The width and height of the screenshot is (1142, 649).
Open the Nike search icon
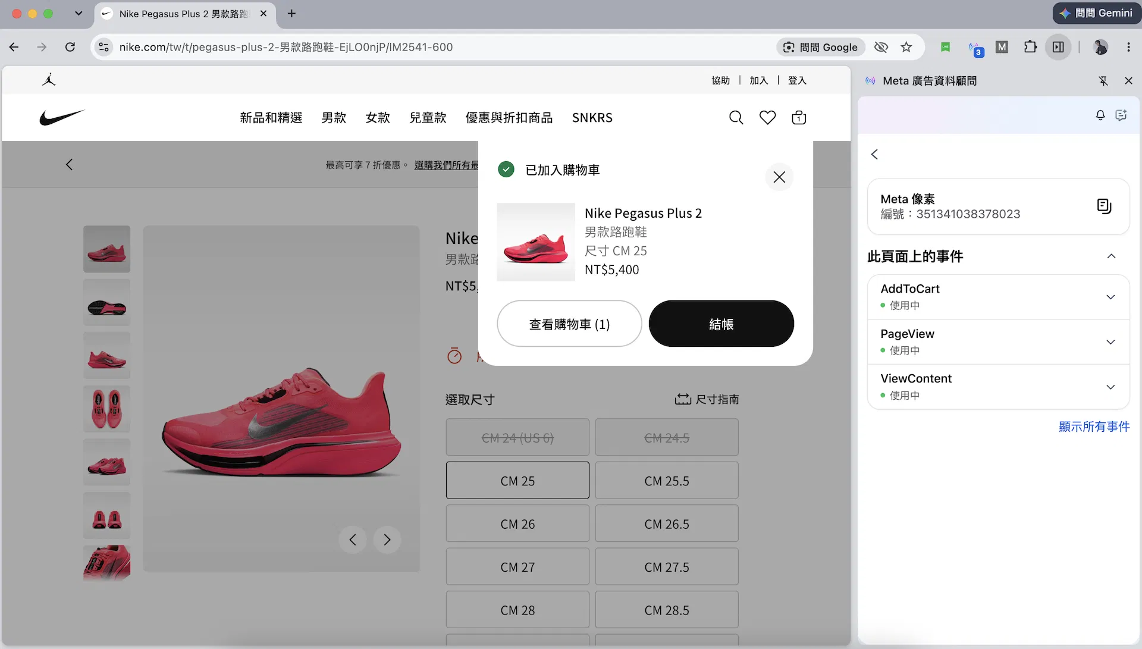736,118
